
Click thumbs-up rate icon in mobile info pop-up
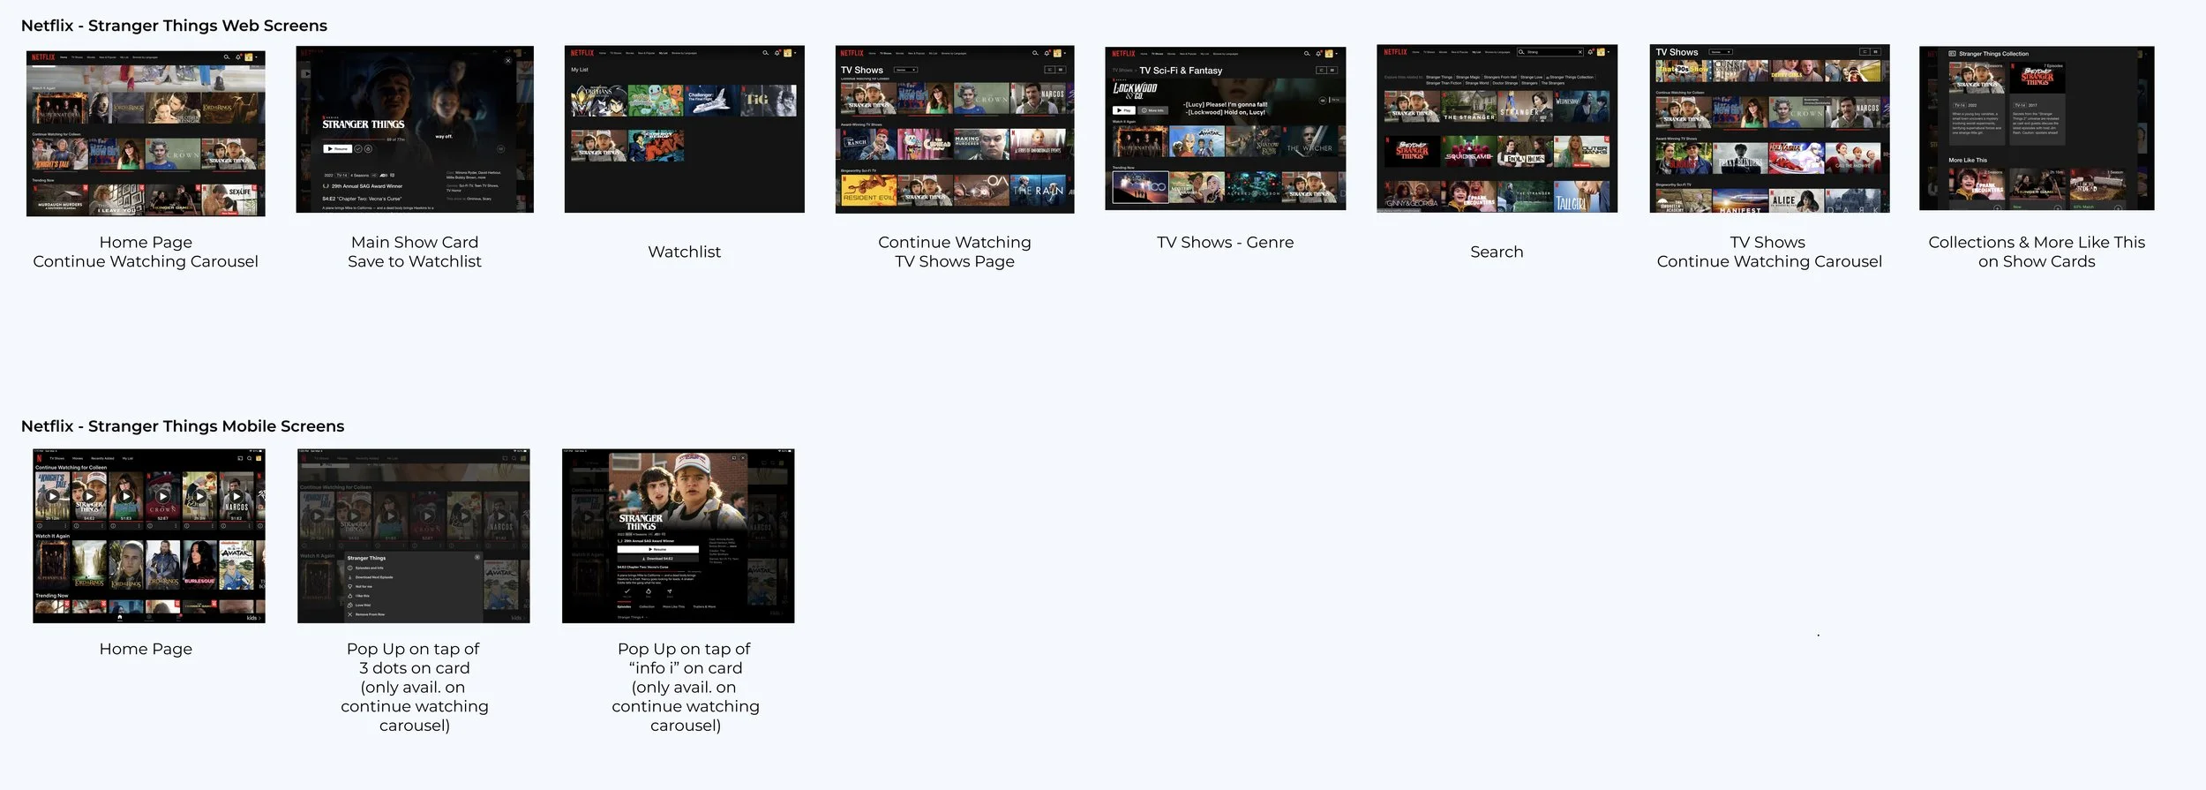[649, 591]
